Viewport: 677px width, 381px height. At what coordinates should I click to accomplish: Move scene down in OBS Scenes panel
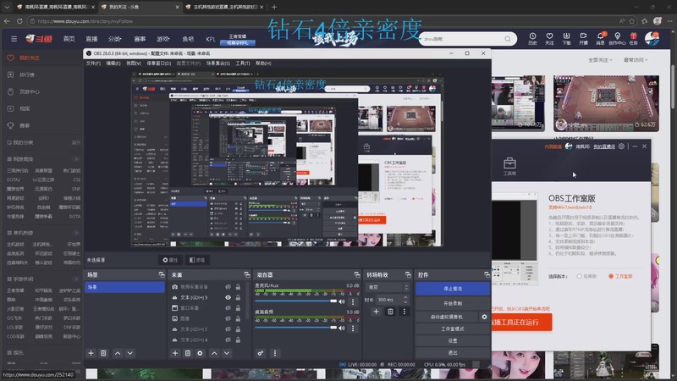(x=130, y=353)
